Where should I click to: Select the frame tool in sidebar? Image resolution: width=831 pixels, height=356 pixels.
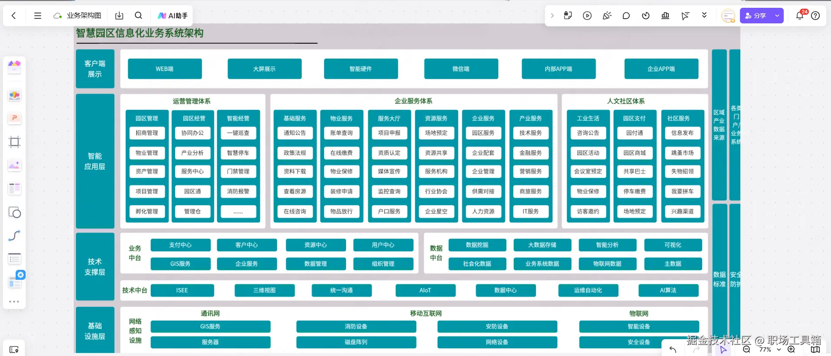click(x=14, y=142)
